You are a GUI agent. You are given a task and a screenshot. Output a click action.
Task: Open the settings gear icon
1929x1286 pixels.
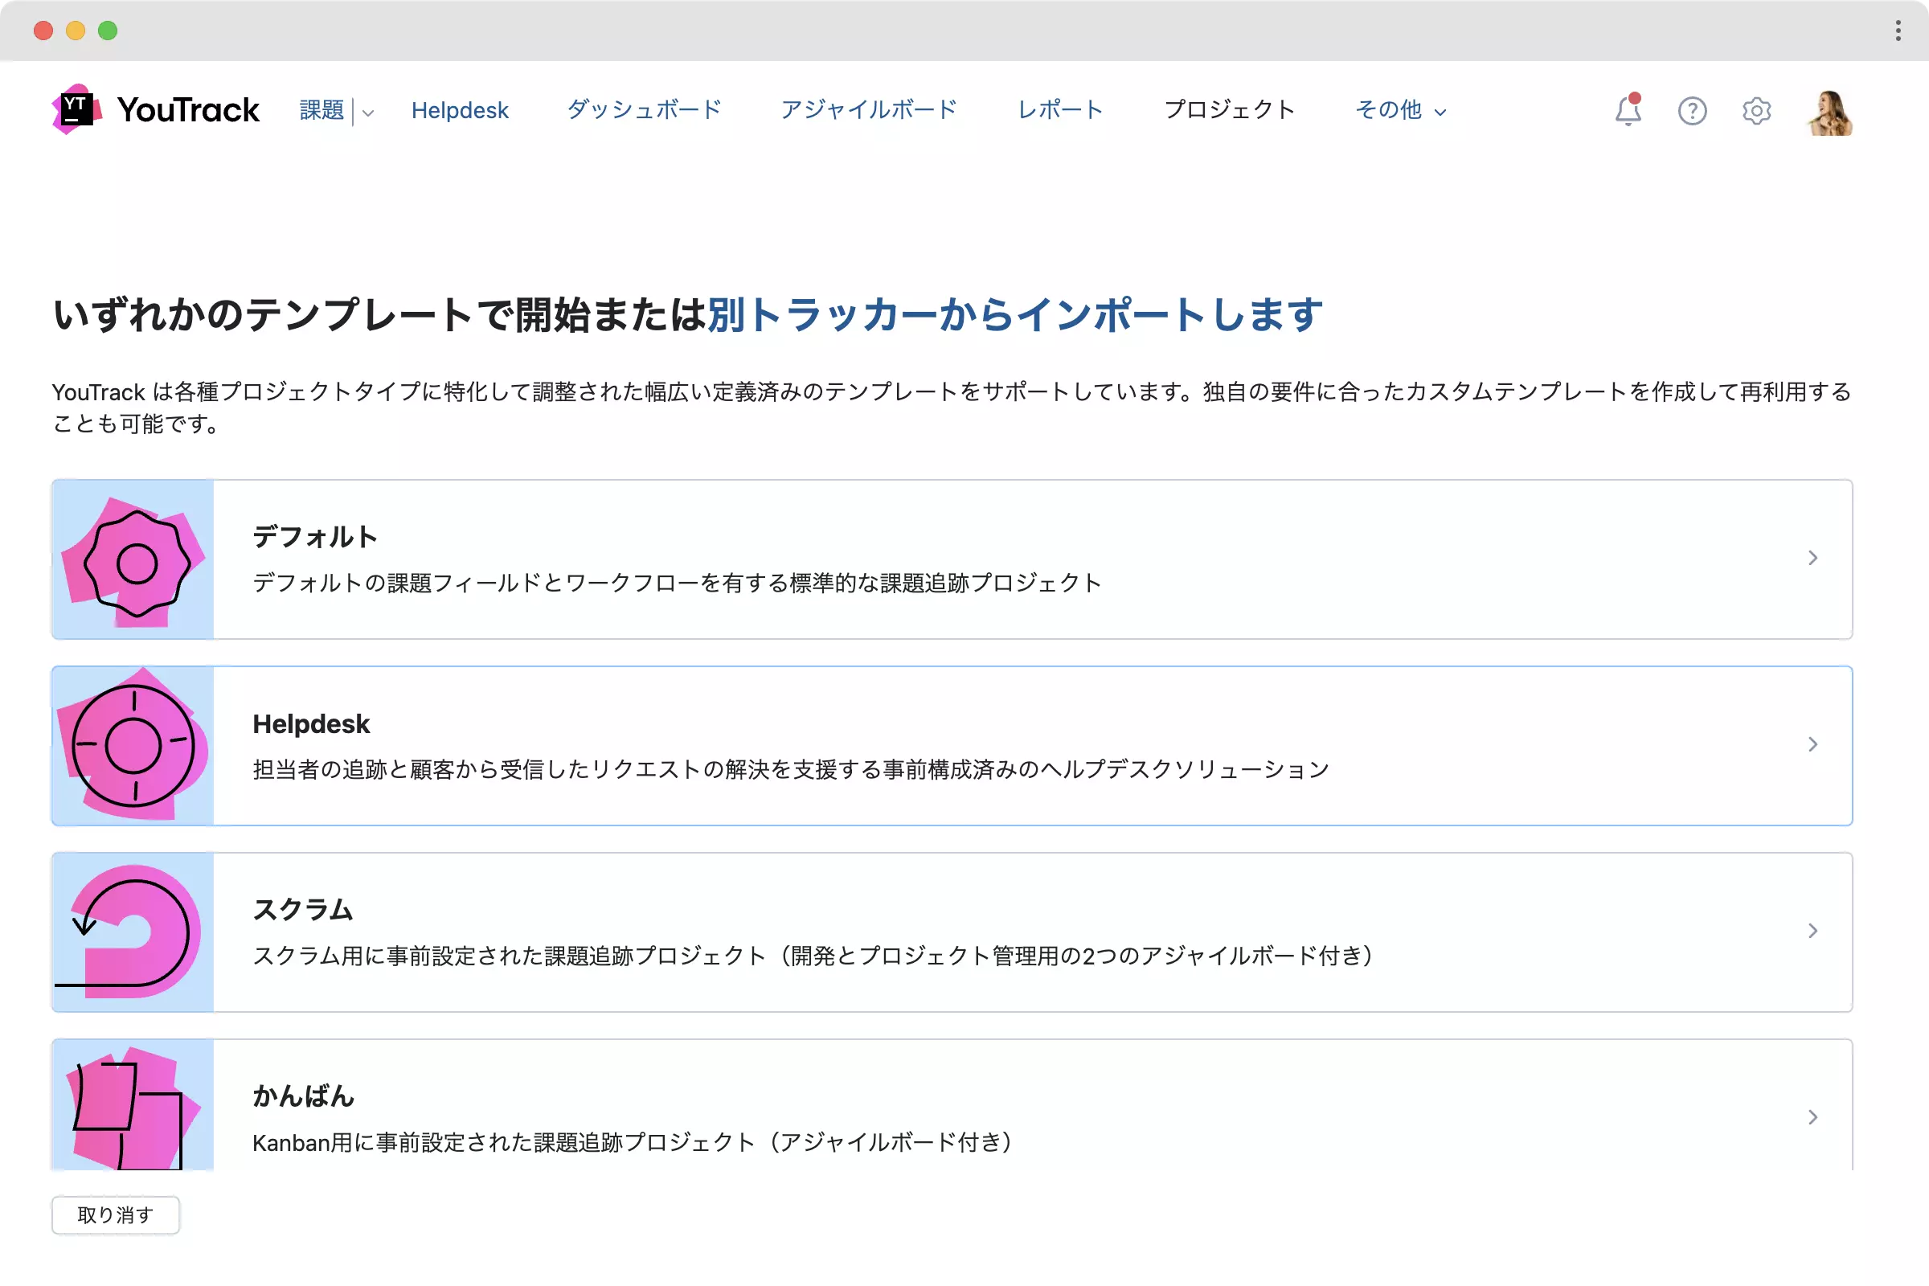pos(1756,111)
